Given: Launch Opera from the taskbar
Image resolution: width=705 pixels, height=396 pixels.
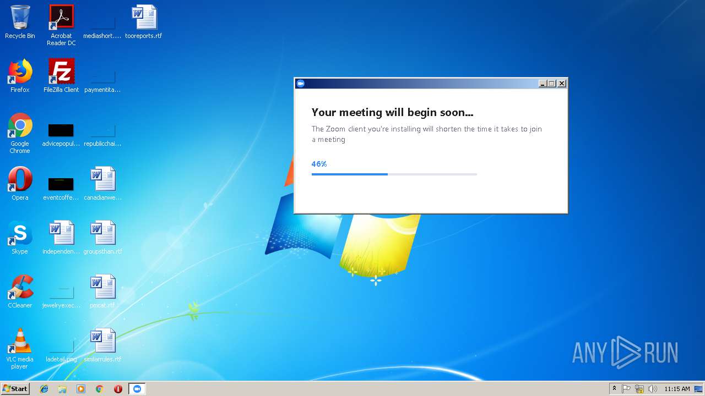Looking at the screenshot, I should click(x=118, y=389).
